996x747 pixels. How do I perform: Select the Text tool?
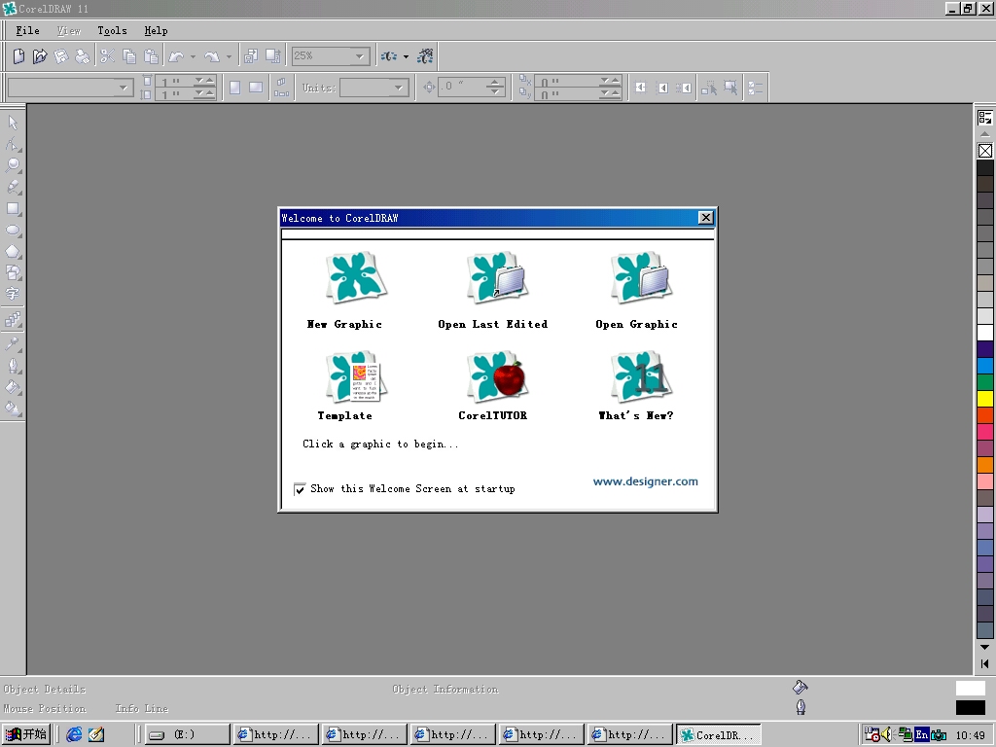[13, 294]
